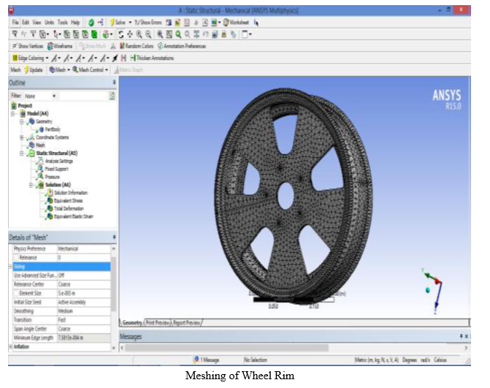Click the Relevance Center value Coarse
490x388 pixels.
click(64, 284)
